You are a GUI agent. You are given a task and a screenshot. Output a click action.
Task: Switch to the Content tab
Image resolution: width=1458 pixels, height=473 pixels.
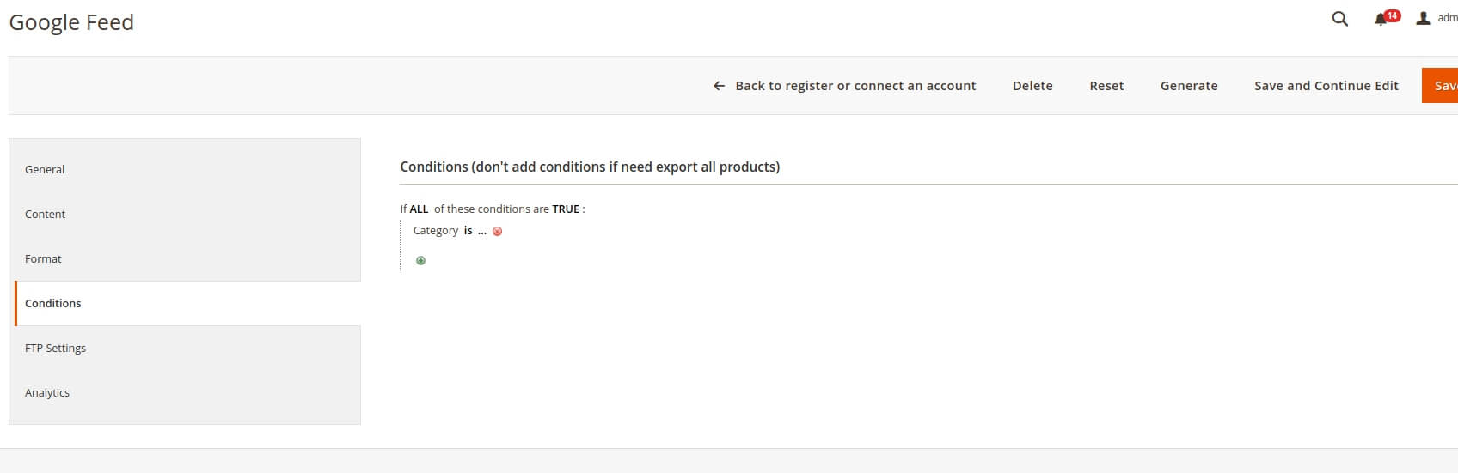point(45,215)
